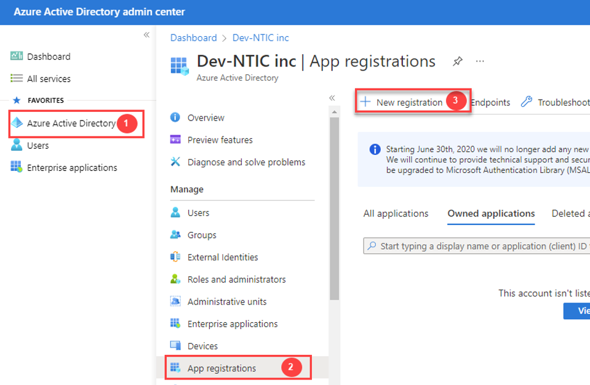This screenshot has height=385, width=590.
Task: Click the Dev-NTIC inc breadcrumb link
Action: point(260,38)
